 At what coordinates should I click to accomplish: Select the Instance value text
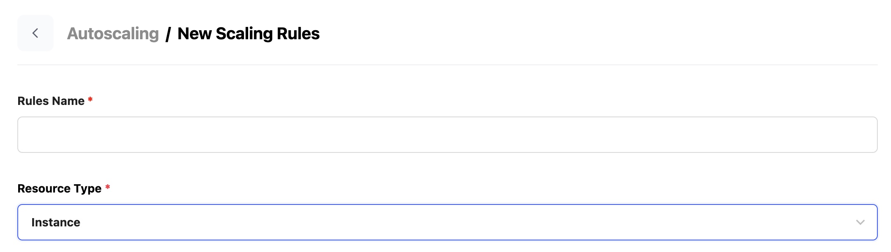tap(56, 222)
